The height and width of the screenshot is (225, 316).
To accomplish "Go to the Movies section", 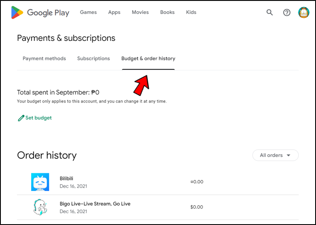I will tap(140, 12).
